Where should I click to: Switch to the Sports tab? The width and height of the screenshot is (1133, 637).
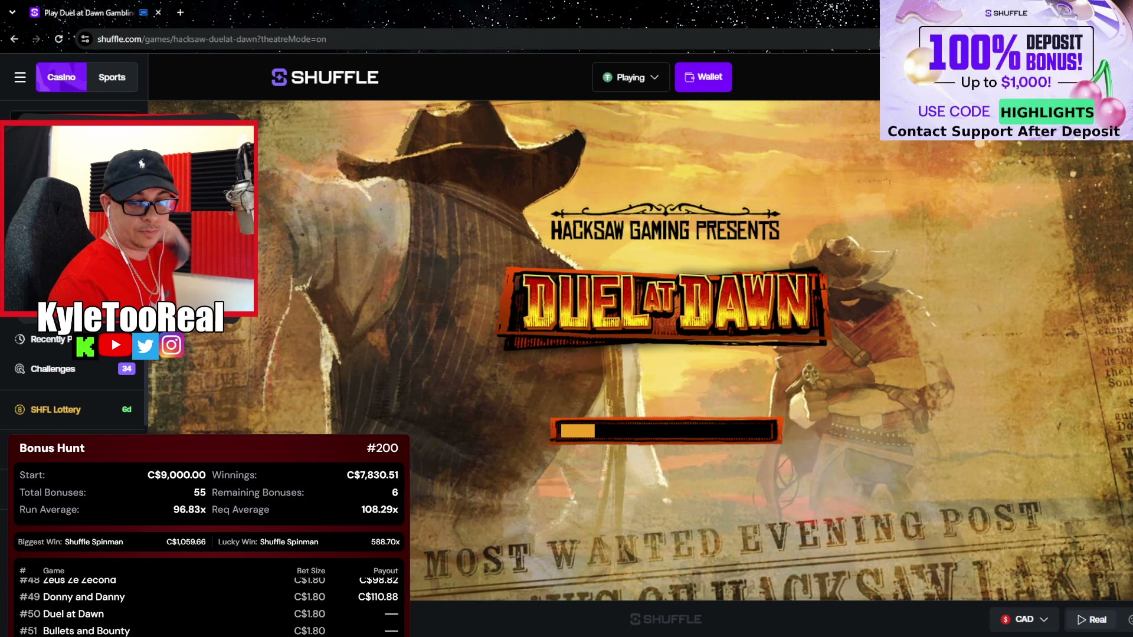click(x=112, y=77)
